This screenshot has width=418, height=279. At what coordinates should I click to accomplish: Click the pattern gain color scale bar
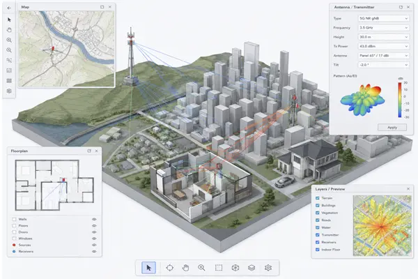(x=400, y=100)
